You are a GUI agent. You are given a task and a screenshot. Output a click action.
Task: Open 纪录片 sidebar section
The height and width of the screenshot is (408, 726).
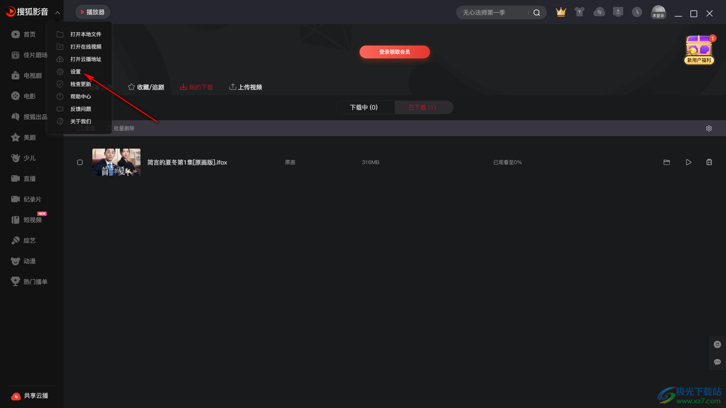pos(27,199)
